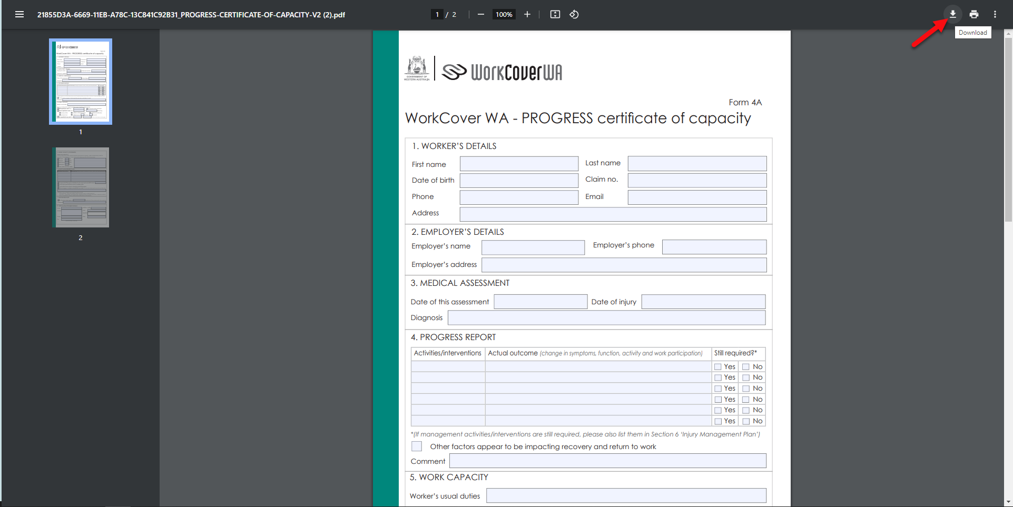Tick 'Other factors appear to be impacting recovery' checkbox

[x=417, y=446]
